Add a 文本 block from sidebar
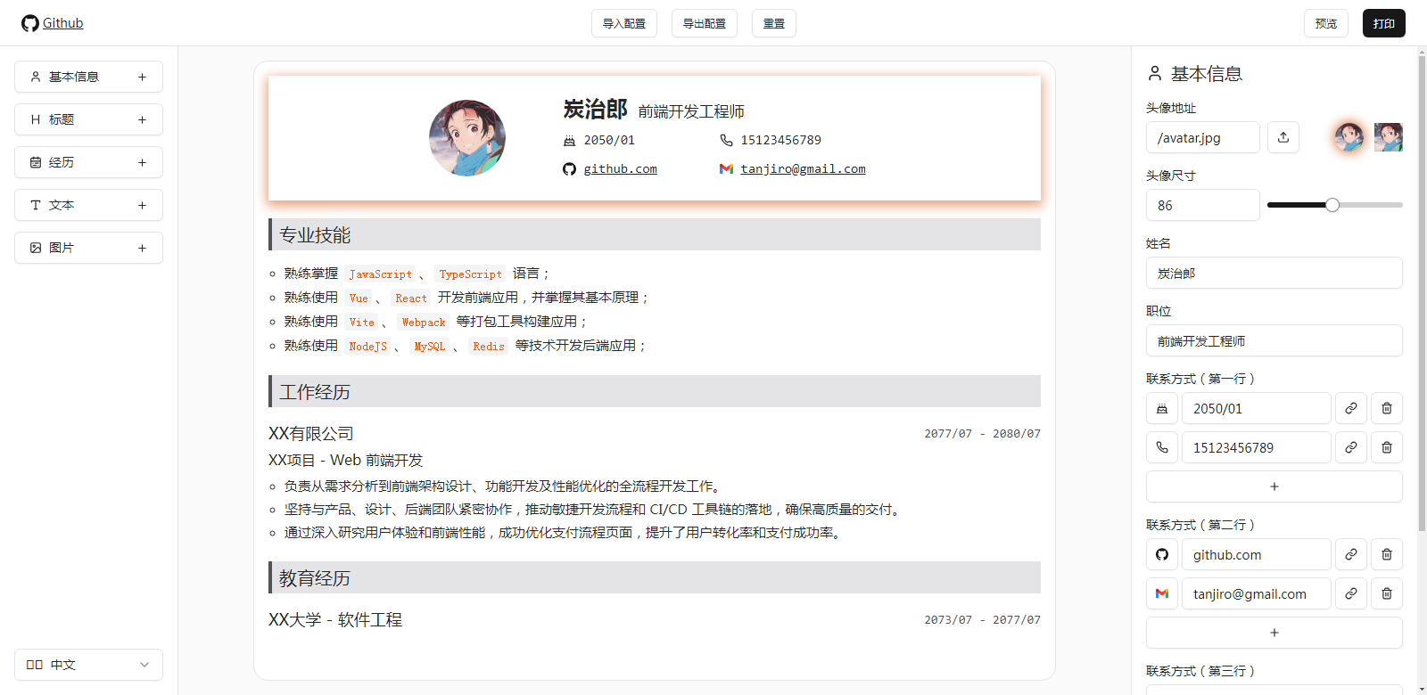1427x695 pixels. [x=88, y=205]
